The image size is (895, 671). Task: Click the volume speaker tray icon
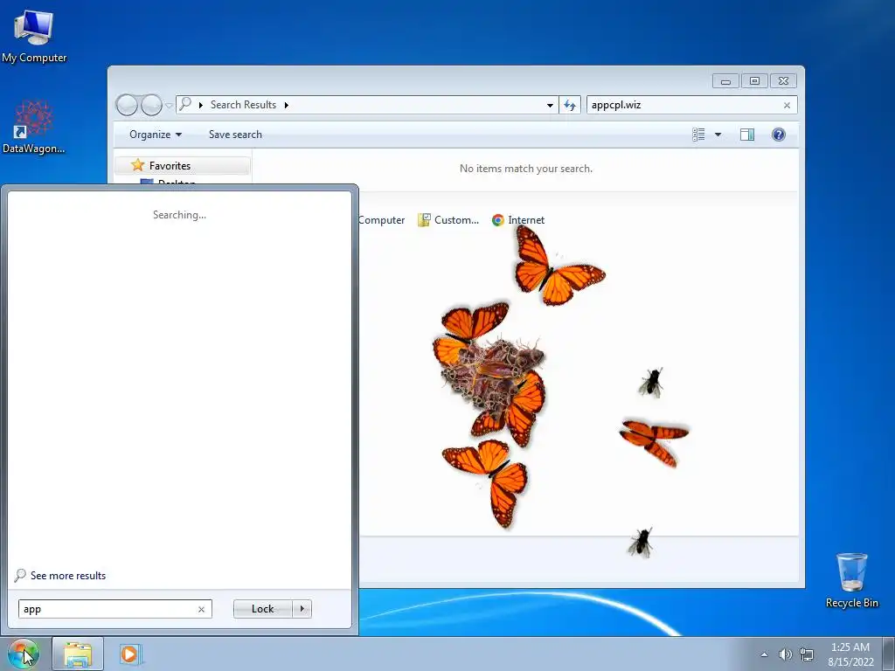pos(786,654)
